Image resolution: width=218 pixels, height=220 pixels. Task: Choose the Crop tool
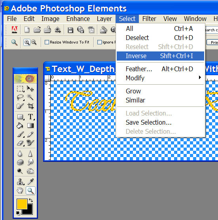tap(30, 106)
